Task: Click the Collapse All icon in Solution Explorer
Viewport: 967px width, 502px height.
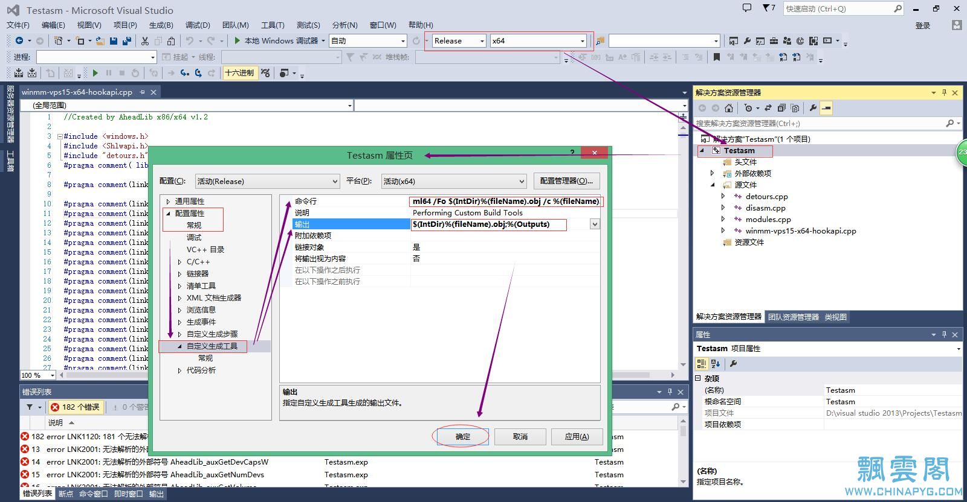Action: point(781,108)
